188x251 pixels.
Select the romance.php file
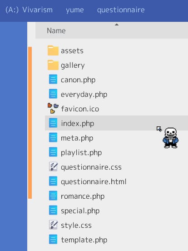pos(83,196)
